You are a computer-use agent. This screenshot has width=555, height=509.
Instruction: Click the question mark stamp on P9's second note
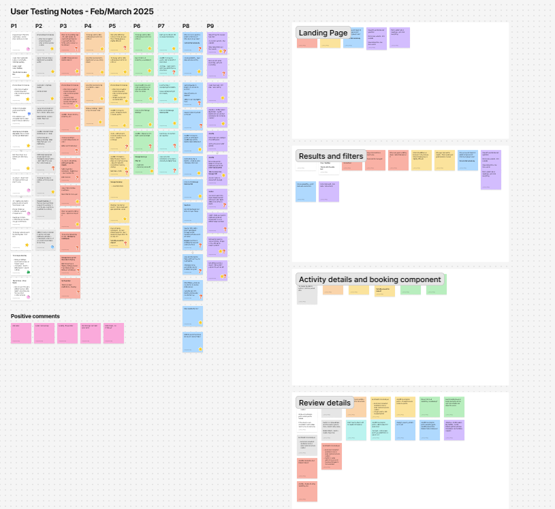pos(223,74)
